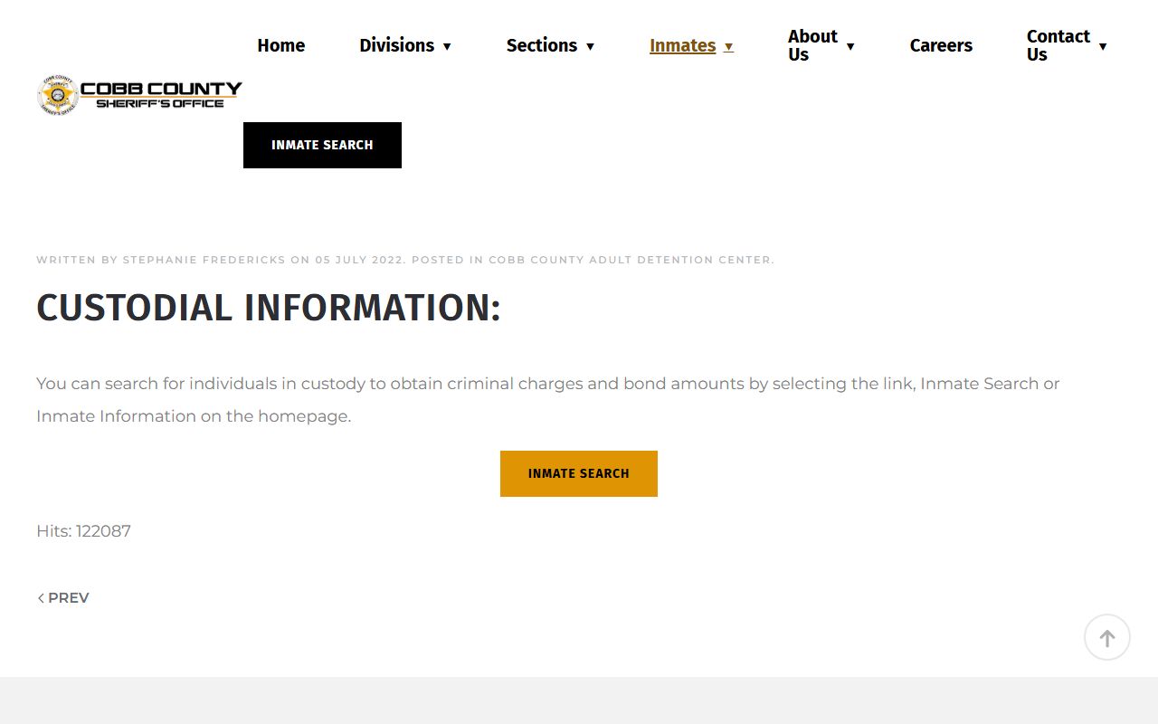
Task: Click the CUSTODIAL INFORMATION heading
Action: (268, 308)
